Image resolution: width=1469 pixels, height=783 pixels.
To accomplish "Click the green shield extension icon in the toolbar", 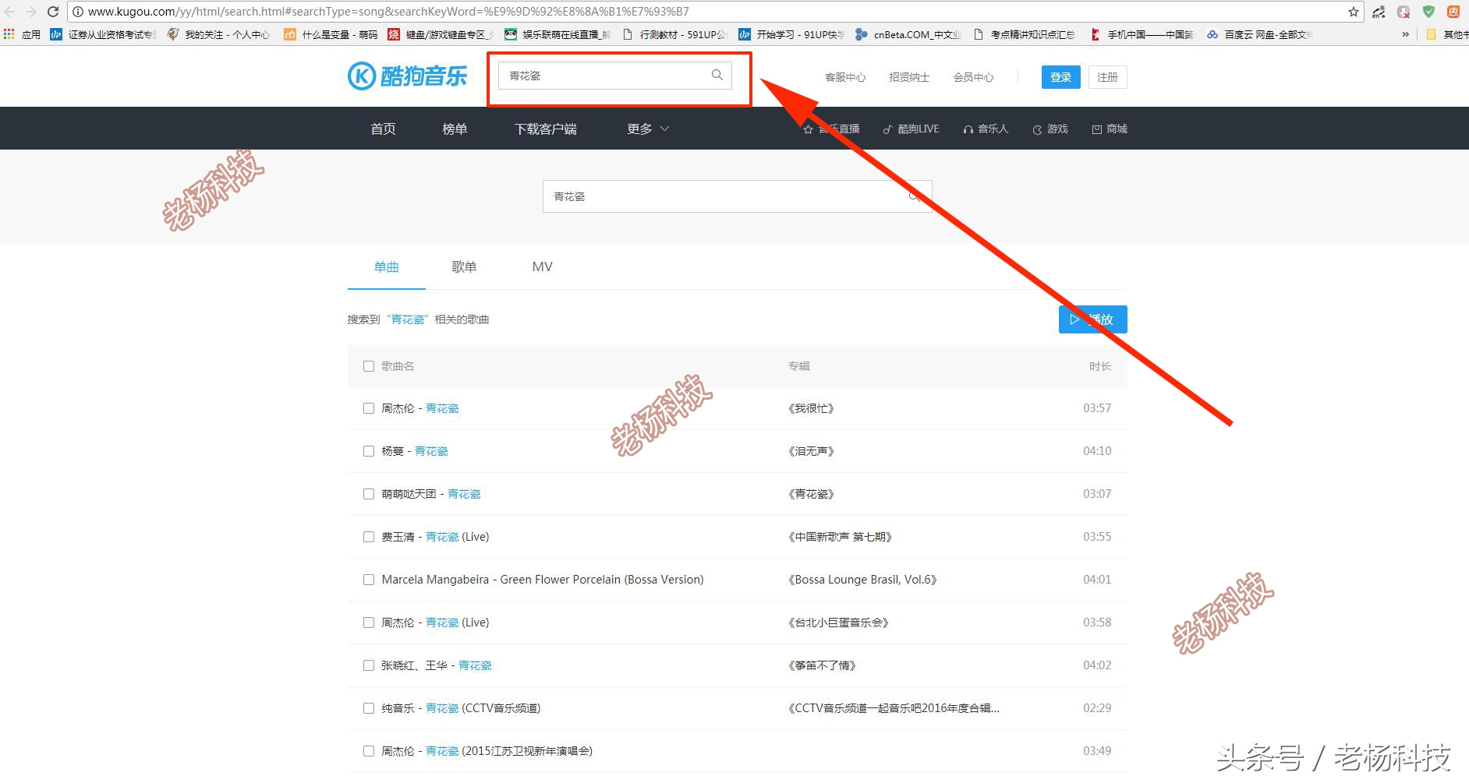I will click(1428, 11).
